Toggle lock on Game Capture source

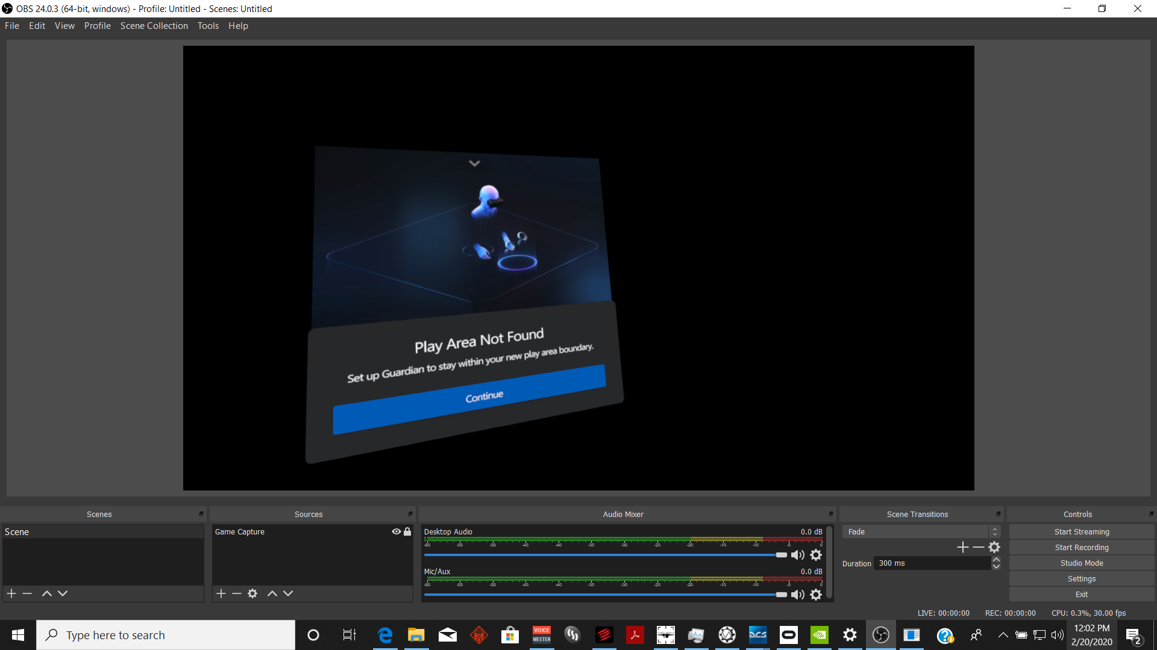[x=407, y=531]
